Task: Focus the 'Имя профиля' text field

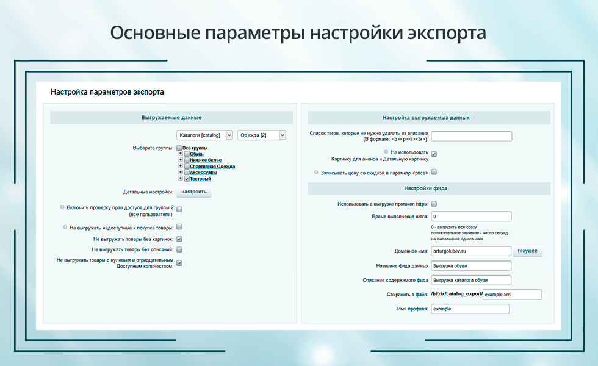Action: tap(469, 309)
